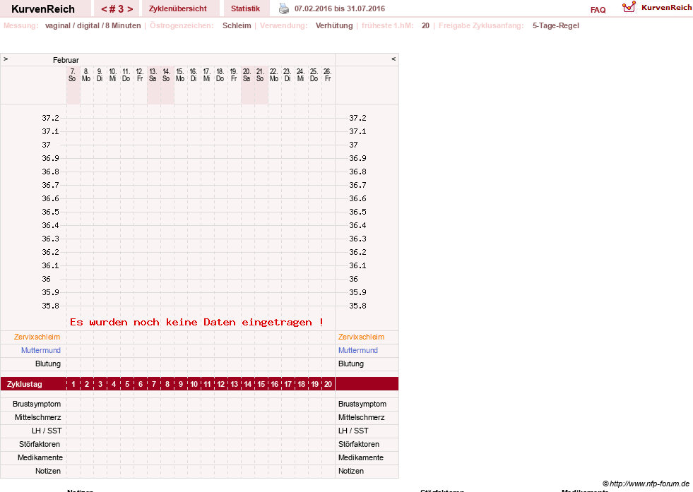This screenshot has height=492, width=693.
Task: Click the left Brustsymptom row label
Action: click(x=37, y=404)
